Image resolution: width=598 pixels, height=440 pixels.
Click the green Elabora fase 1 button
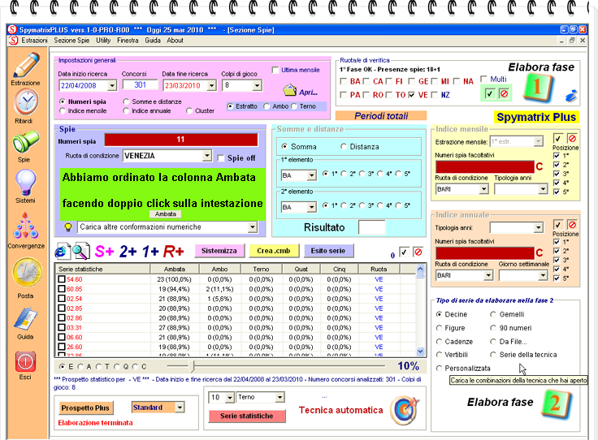[538, 88]
